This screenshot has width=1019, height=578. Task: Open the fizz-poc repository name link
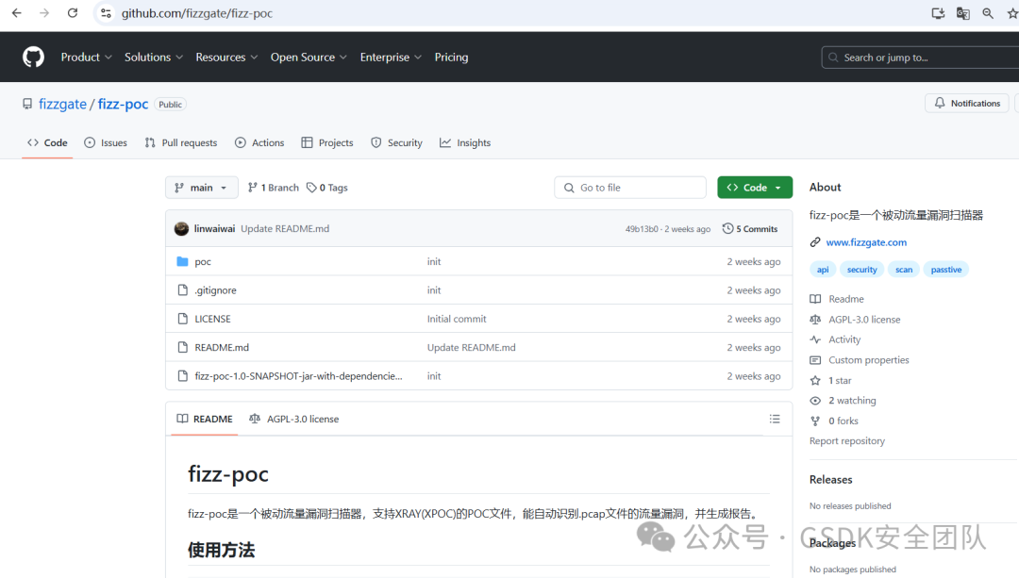click(123, 104)
